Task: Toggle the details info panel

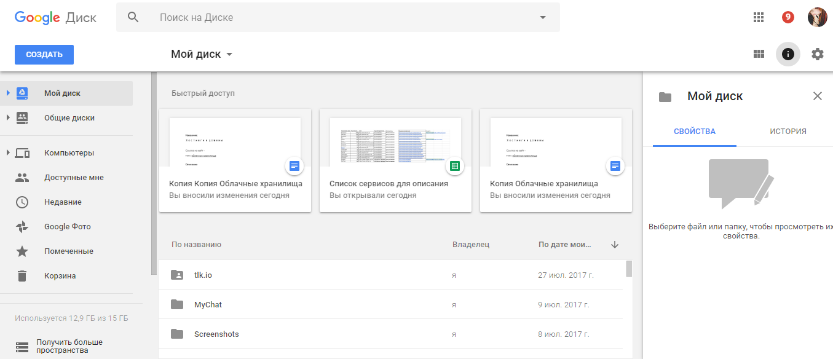Action: [788, 54]
